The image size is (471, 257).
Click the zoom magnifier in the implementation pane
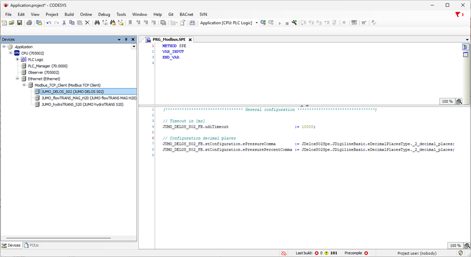[467, 246]
